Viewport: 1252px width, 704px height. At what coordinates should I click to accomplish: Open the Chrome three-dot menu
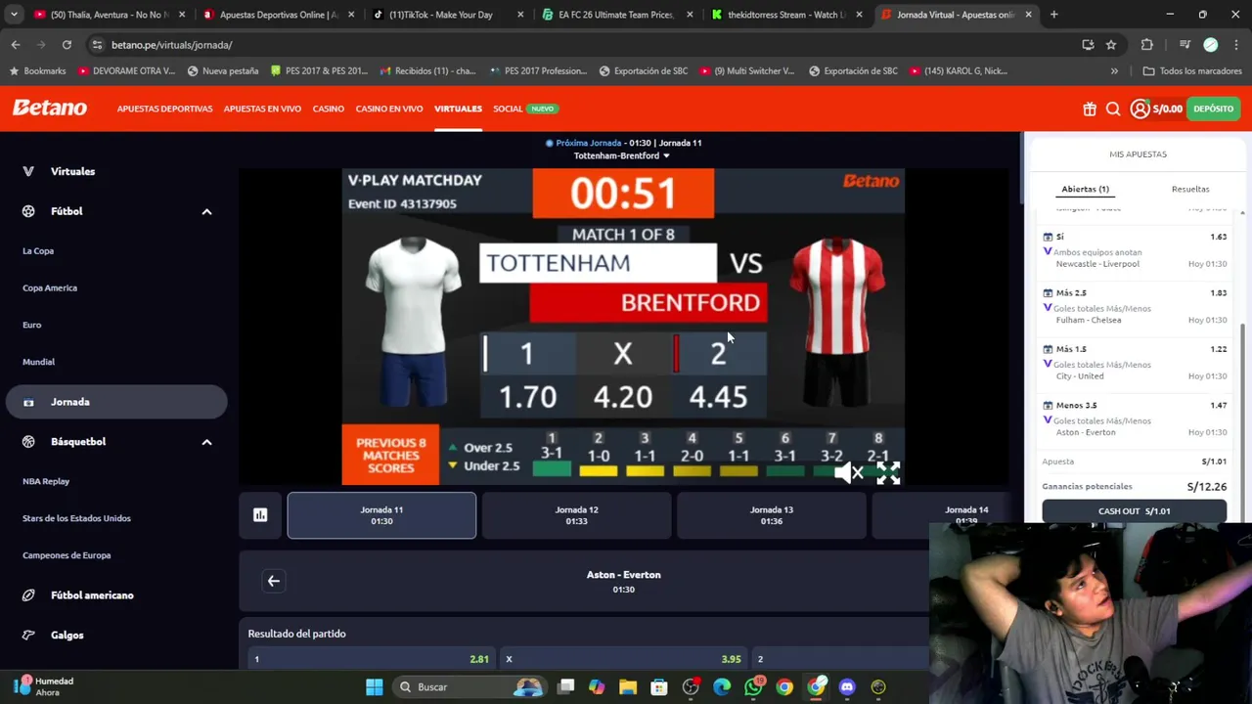1236,45
